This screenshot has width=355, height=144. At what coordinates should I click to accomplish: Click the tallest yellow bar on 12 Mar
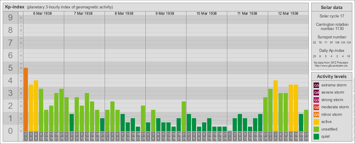[x=275, y=106]
